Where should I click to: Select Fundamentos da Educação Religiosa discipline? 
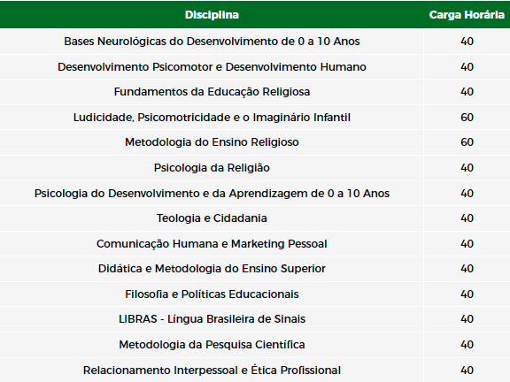(212, 92)
